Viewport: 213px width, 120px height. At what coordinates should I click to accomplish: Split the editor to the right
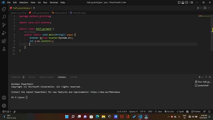pos(205,8)
